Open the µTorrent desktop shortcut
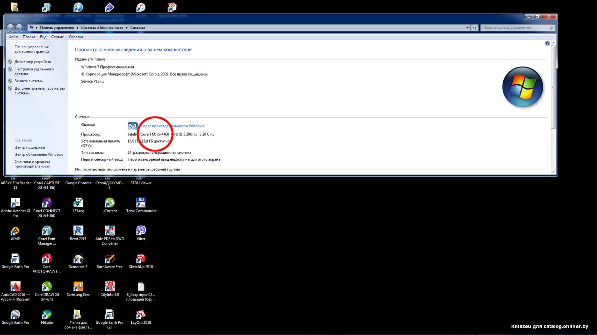Screen dimensions: 597x335 [109, 205]
